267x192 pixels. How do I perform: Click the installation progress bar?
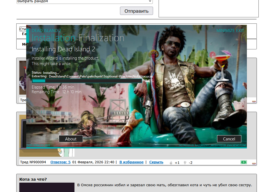pos(87,81)
